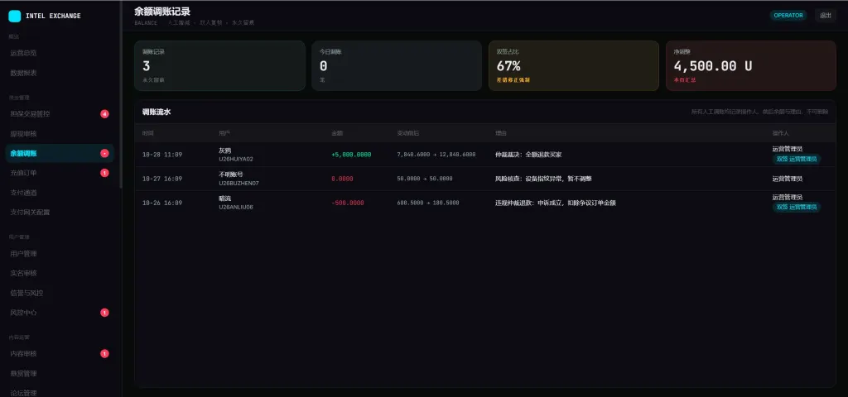The image size is (848, 397).
Task: Click the 余额调账记录 page heading
Action: point(162,12)
